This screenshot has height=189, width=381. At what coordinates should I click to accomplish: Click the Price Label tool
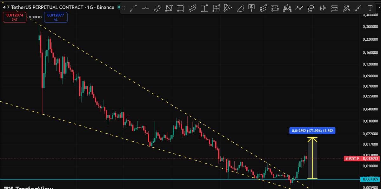coord(251,8)
